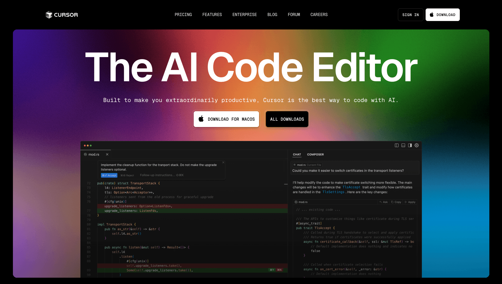Screen dimensions: 502x284
Task: Click chat code line '#[async_trait]'
Action: click(x=309, y=224)
